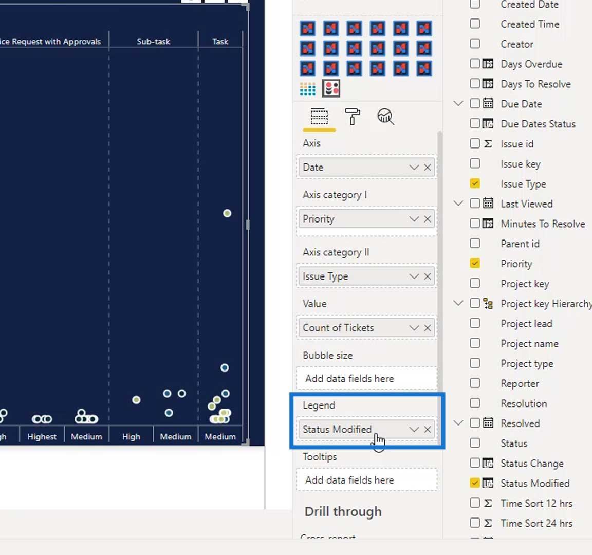
Task: Open the Priority field dropdown arrow
Action: (414, 219)
